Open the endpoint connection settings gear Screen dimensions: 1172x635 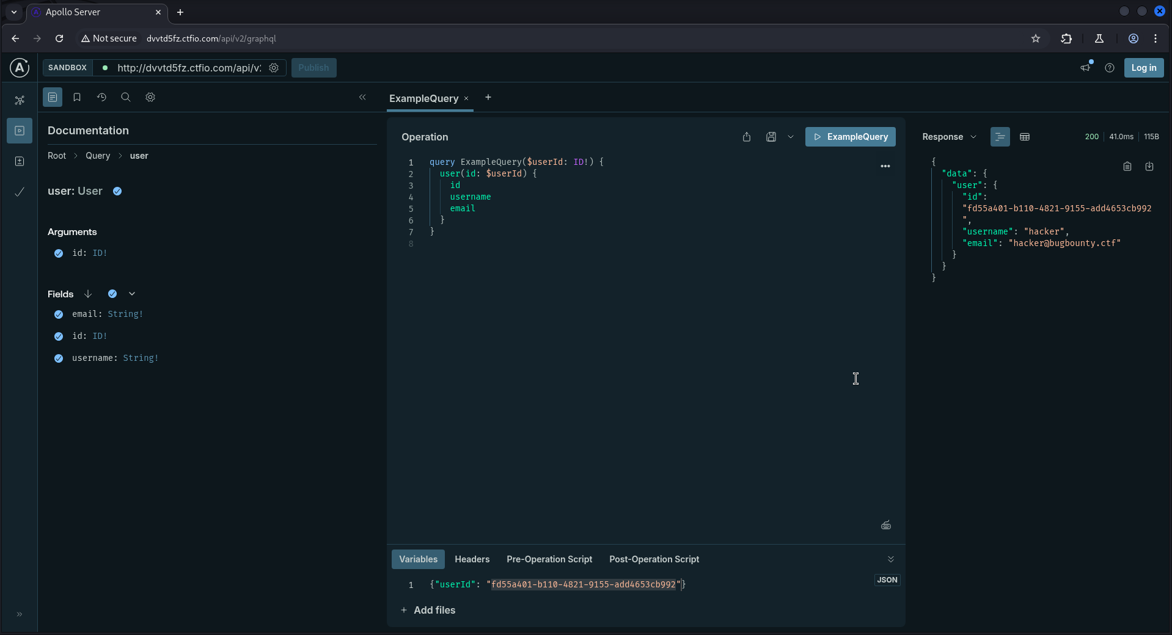click(x=274, y=68)
